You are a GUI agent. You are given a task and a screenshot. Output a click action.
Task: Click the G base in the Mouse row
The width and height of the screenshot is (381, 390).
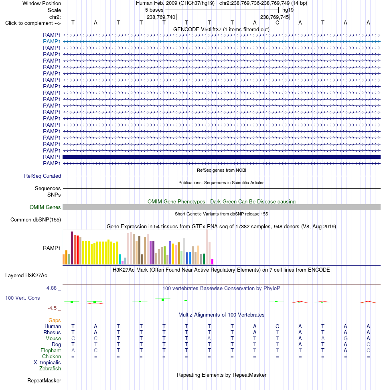[345, 338]
